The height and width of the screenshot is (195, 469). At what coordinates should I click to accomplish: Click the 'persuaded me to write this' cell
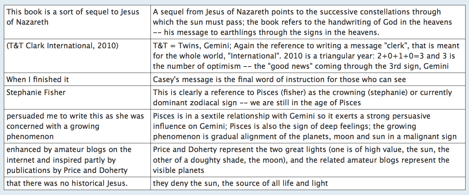tap(77, 126)
